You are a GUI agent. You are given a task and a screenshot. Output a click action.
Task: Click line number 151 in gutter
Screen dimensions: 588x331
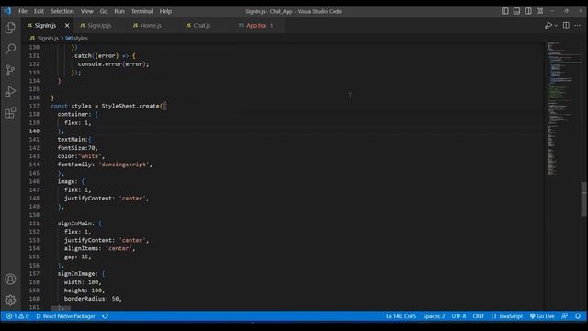[x=34, y=223]
